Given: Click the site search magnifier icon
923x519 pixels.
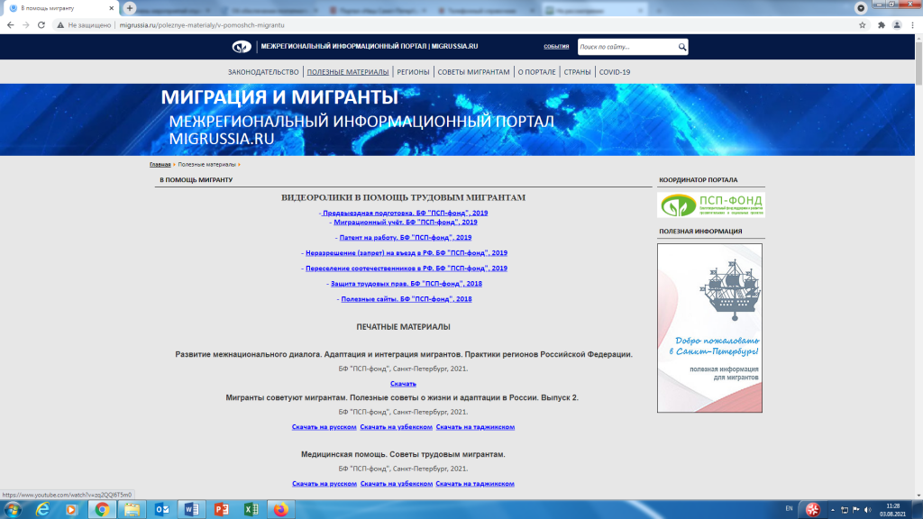Looking at the screenshot, I should tap(681, 47).
